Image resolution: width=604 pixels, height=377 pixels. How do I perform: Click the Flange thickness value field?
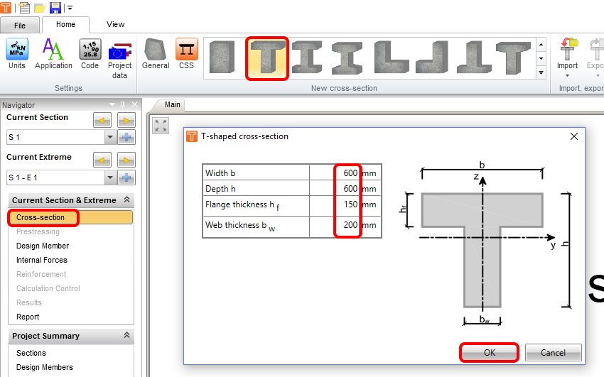click(x=335, y=205)
